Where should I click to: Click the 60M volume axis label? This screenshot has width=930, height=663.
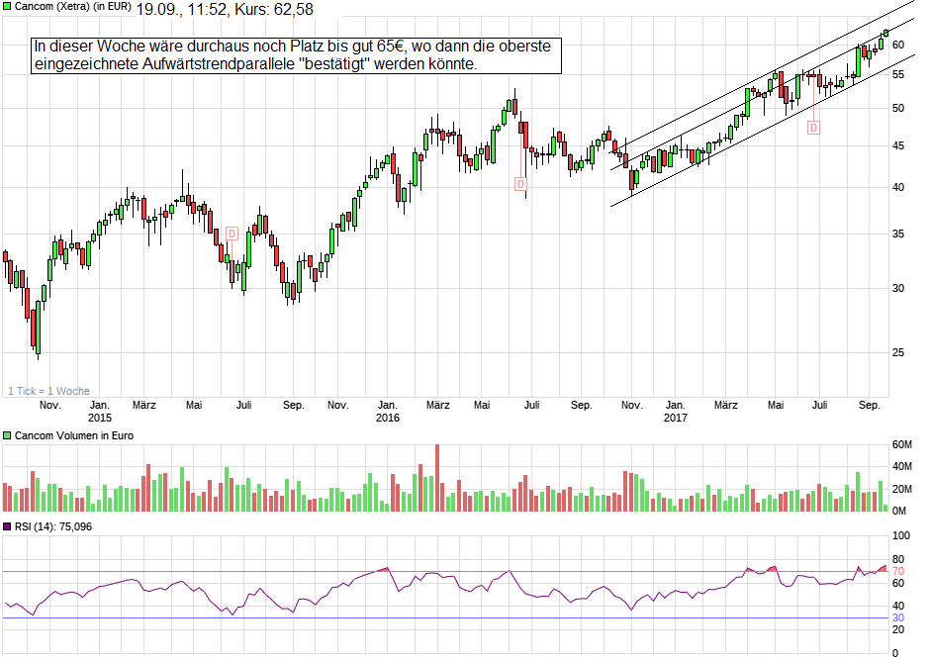coord(902,444)
